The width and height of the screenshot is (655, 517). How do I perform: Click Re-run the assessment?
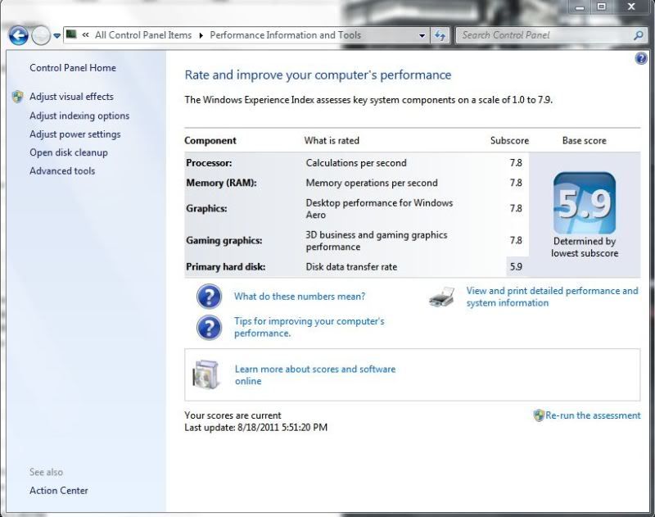click(593, 415)
